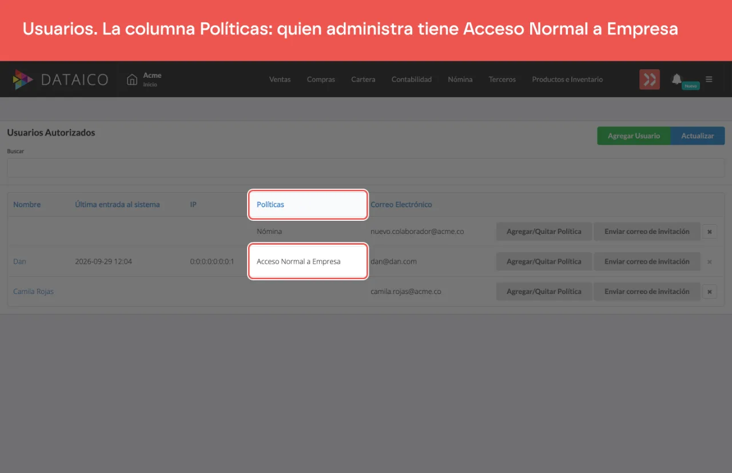Click the Nuevo badge near the bell
Viewport: 732px width, 473px height.
pos(691,86)
